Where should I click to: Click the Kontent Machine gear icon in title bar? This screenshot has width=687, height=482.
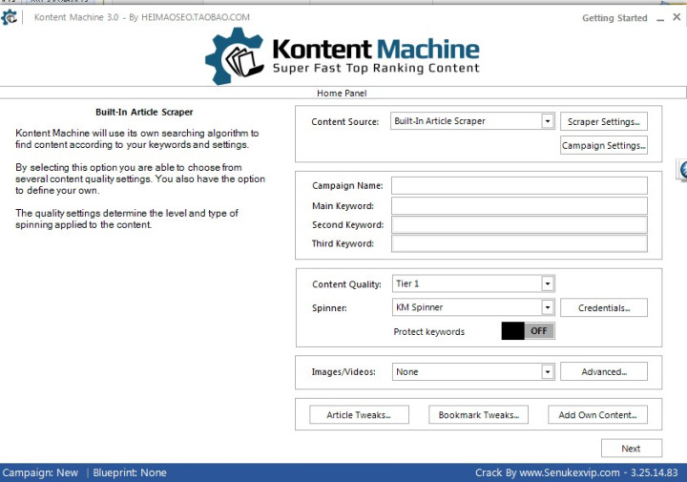pyautogui.click(x=9, y=17)
